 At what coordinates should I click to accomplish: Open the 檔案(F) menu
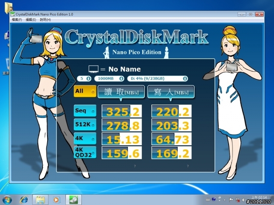pyautogui.click(x=17, y=20)
